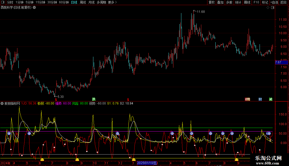Image resolution: width=289 pixels, height=166 pixels.
Task: Click the first yellow smiley face signal
Action: [42, 160]
